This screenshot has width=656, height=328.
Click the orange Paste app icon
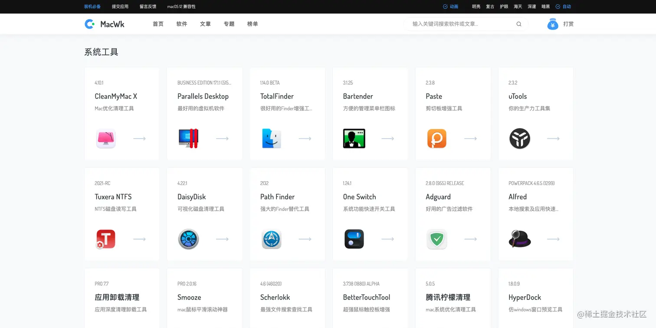(x=437, y=139)
